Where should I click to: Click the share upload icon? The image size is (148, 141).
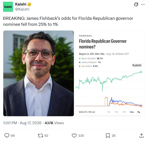click(141, 135)
